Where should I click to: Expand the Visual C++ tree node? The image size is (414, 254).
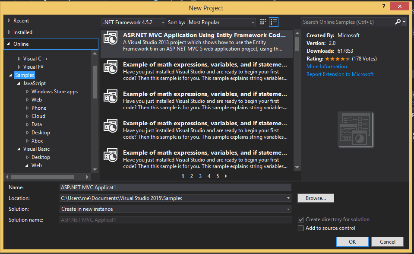[19, 59]
